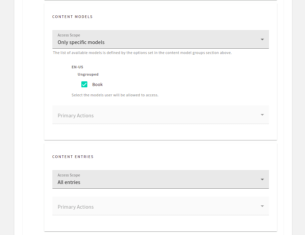The height and width of the screenshot is (235, 305).
Task: Click the Ungrouped group label
Action: 88,74
